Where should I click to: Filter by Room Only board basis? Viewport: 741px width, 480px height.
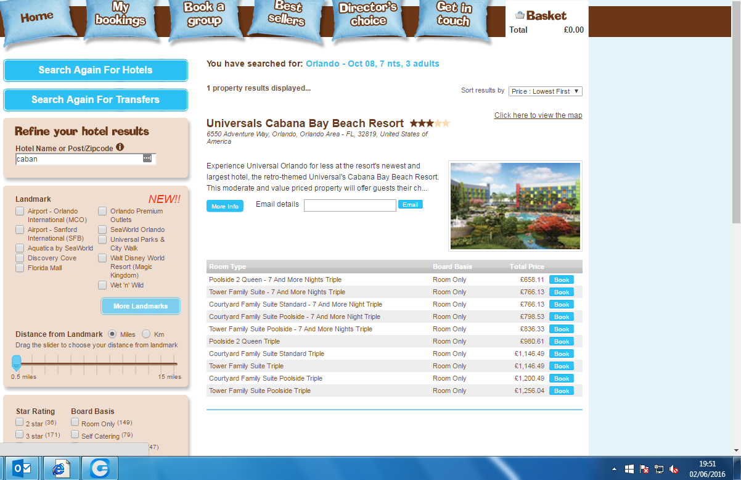(x=75, y=423)
